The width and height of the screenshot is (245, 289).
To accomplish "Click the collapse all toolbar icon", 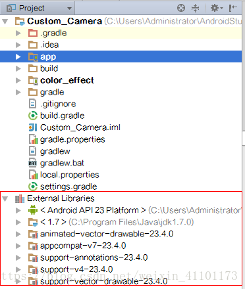I will tap(195, 8).
